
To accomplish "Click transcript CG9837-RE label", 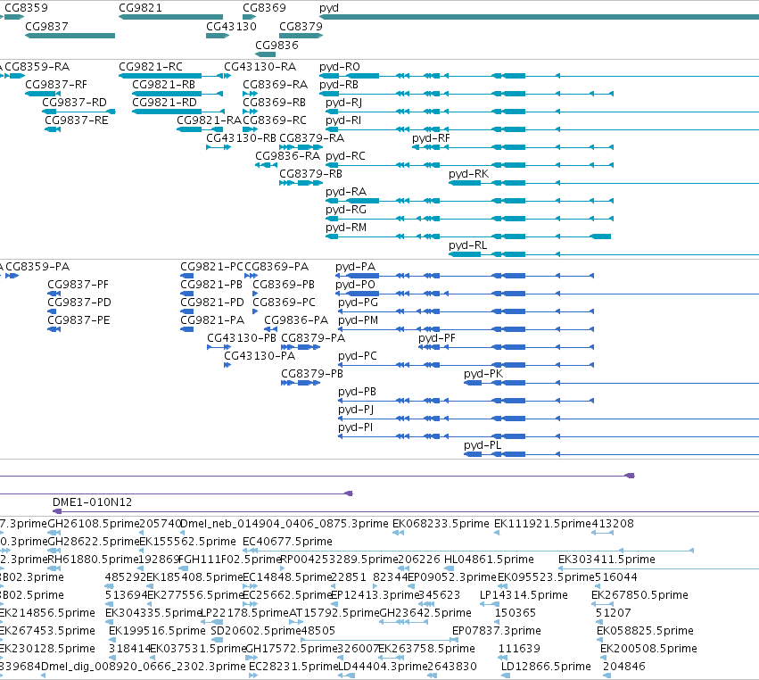I will pyautogui.click(x=77, y=120).
